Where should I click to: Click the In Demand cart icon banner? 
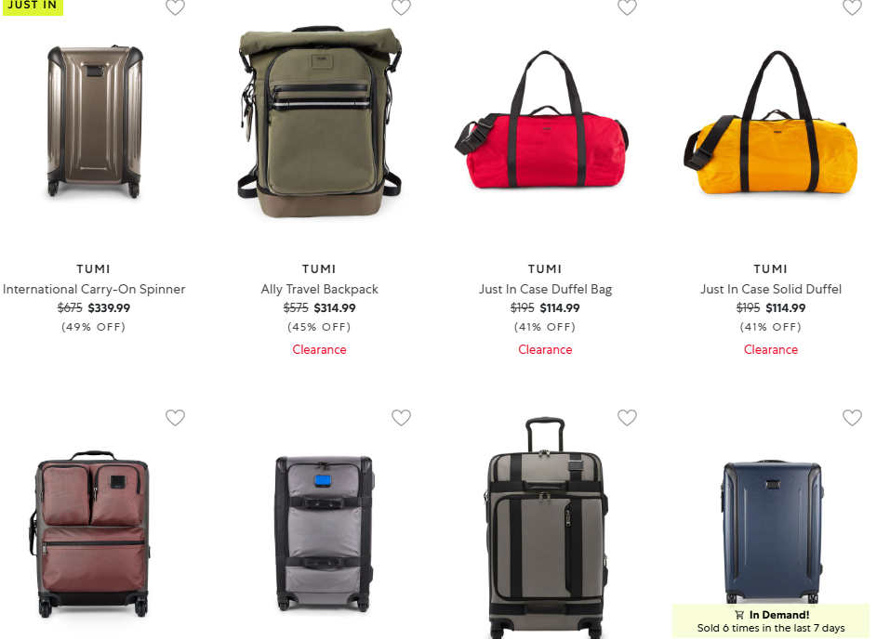point(771,620)
